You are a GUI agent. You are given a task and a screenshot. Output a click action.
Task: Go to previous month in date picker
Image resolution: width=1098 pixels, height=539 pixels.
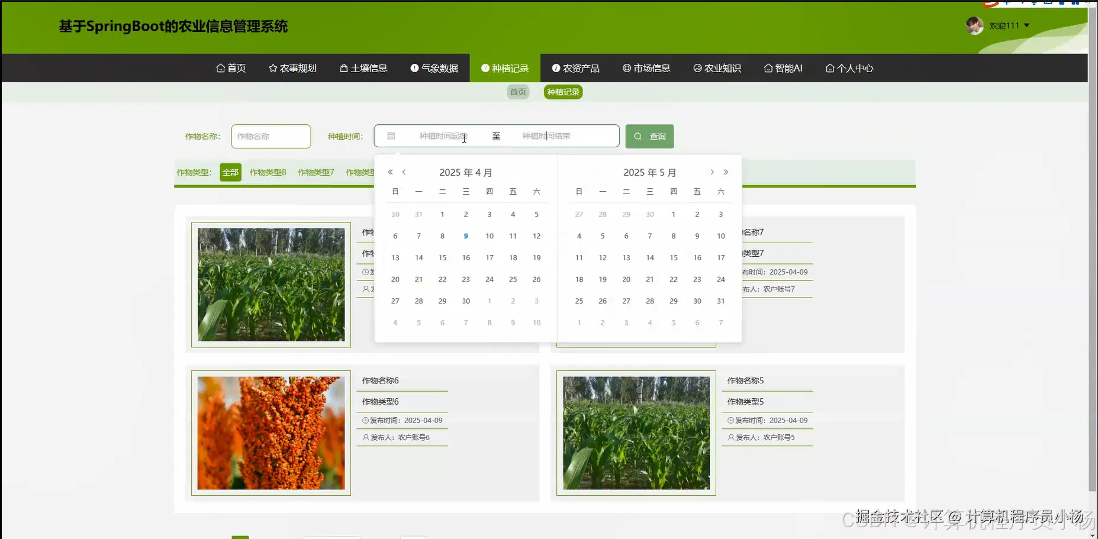[404, 172]
